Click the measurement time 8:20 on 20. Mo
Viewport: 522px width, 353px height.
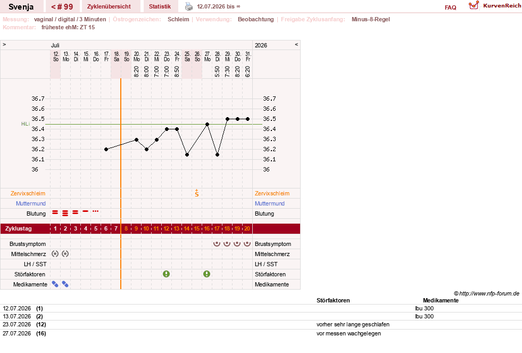point(137,71)
